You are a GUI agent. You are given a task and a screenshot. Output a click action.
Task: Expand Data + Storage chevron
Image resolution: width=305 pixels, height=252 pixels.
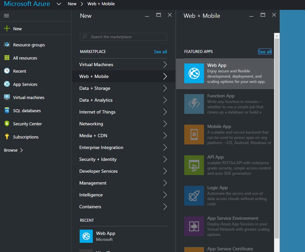tap(165, 88)
